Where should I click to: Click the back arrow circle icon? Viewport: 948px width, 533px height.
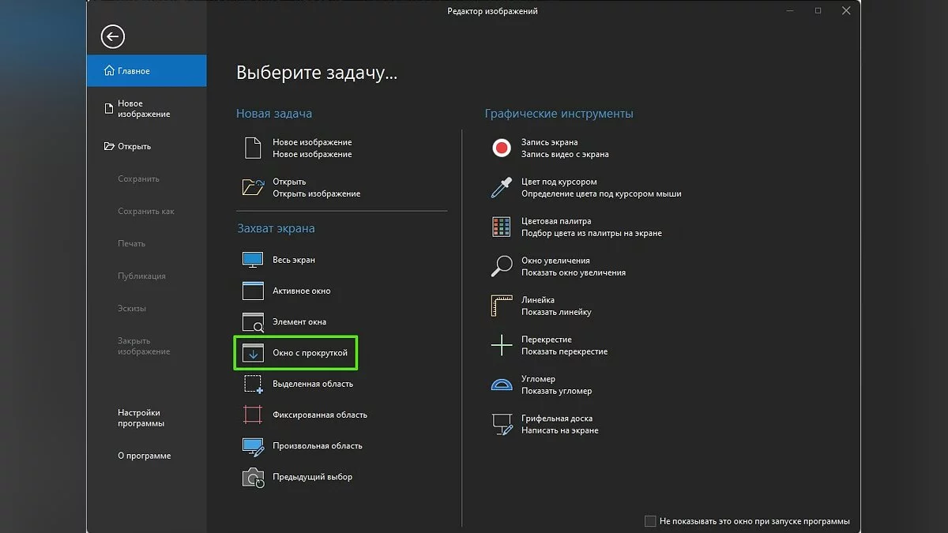(113, 36)
